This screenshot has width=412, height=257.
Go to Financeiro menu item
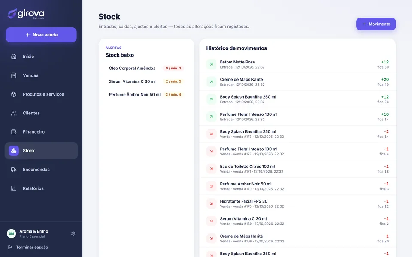(x=41, y=132)
